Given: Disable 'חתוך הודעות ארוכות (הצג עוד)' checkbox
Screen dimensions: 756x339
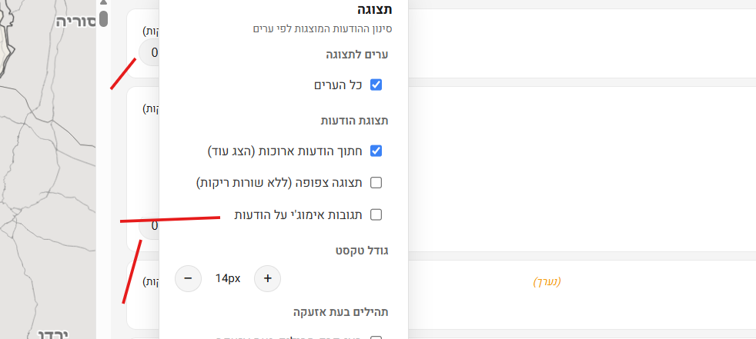Looking at the screenshot, I should (x=376, y=151).
